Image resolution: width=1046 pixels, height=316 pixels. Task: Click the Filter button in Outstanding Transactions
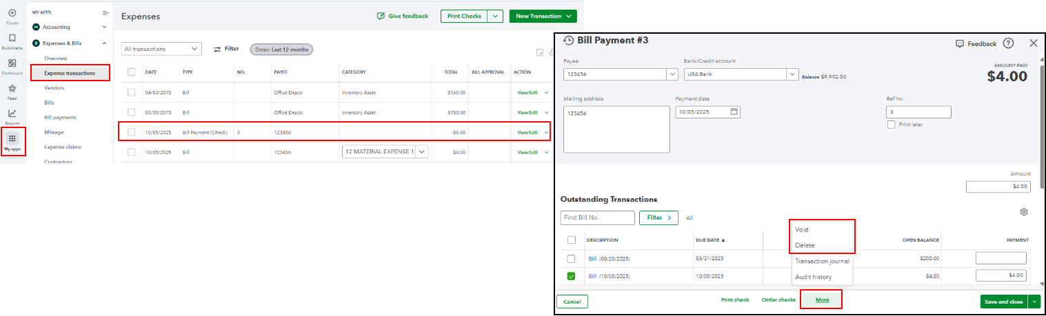658,218
